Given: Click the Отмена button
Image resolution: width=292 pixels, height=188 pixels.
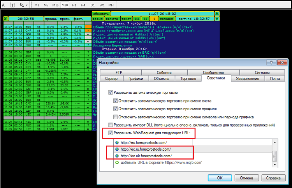Looking at the screenshot, I should point(246,178).
